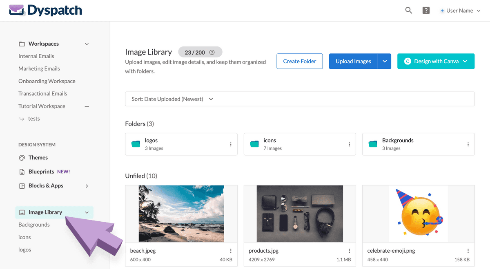This screenshot has height=269, width=490.
Task: Open options menu for Backgrounds folder
Action: (x=468, y=144)
